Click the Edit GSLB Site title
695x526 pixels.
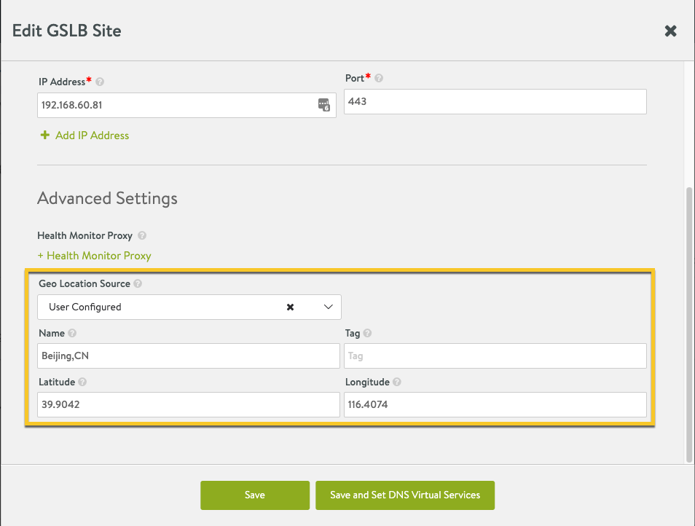[66, 31]
